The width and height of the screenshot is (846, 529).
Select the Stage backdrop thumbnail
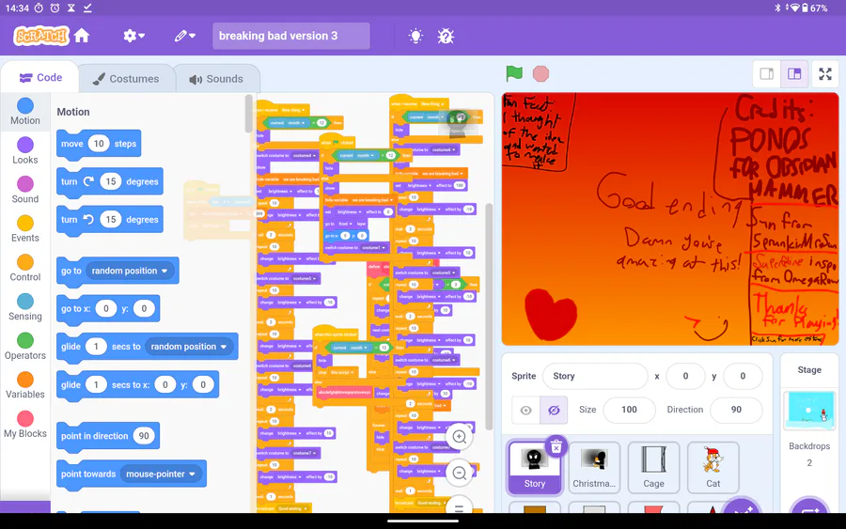(808, 410)
